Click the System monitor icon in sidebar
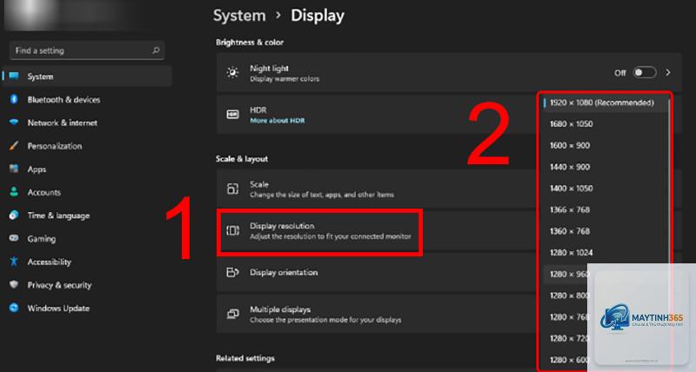The image size is (696, 372). 14,76
